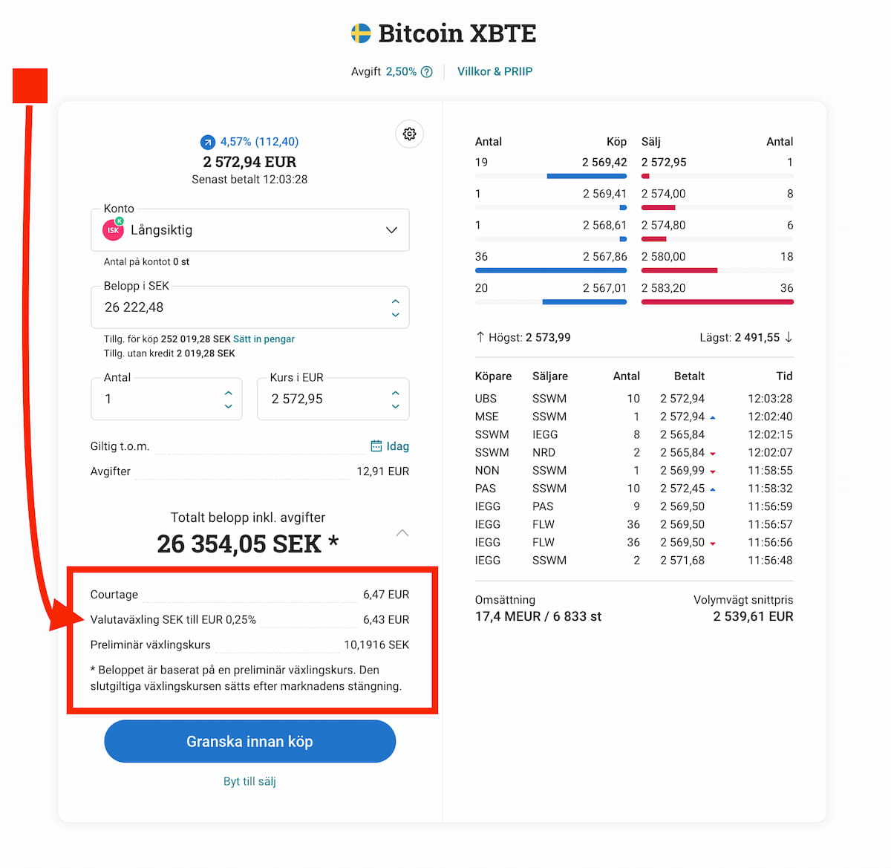Image resolution: width=891 pixels, height=868 pixels.
Task: Click the Omsättning 17,4 MEUR / 6 833 st value
Action: click(x=538, y=616)
